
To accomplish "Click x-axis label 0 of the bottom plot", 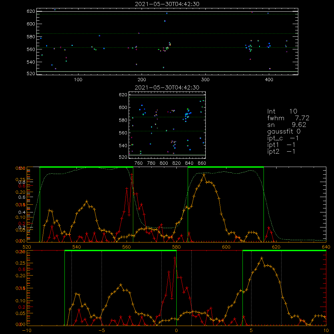I will coord(176,331).
